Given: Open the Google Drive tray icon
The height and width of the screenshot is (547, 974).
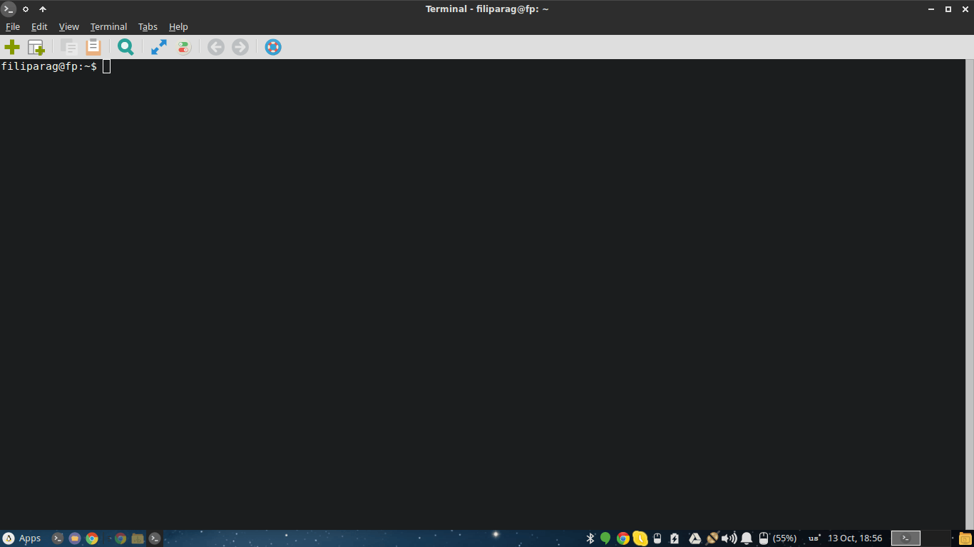Looking at the screenshot, I should click(x=694, y=538).
